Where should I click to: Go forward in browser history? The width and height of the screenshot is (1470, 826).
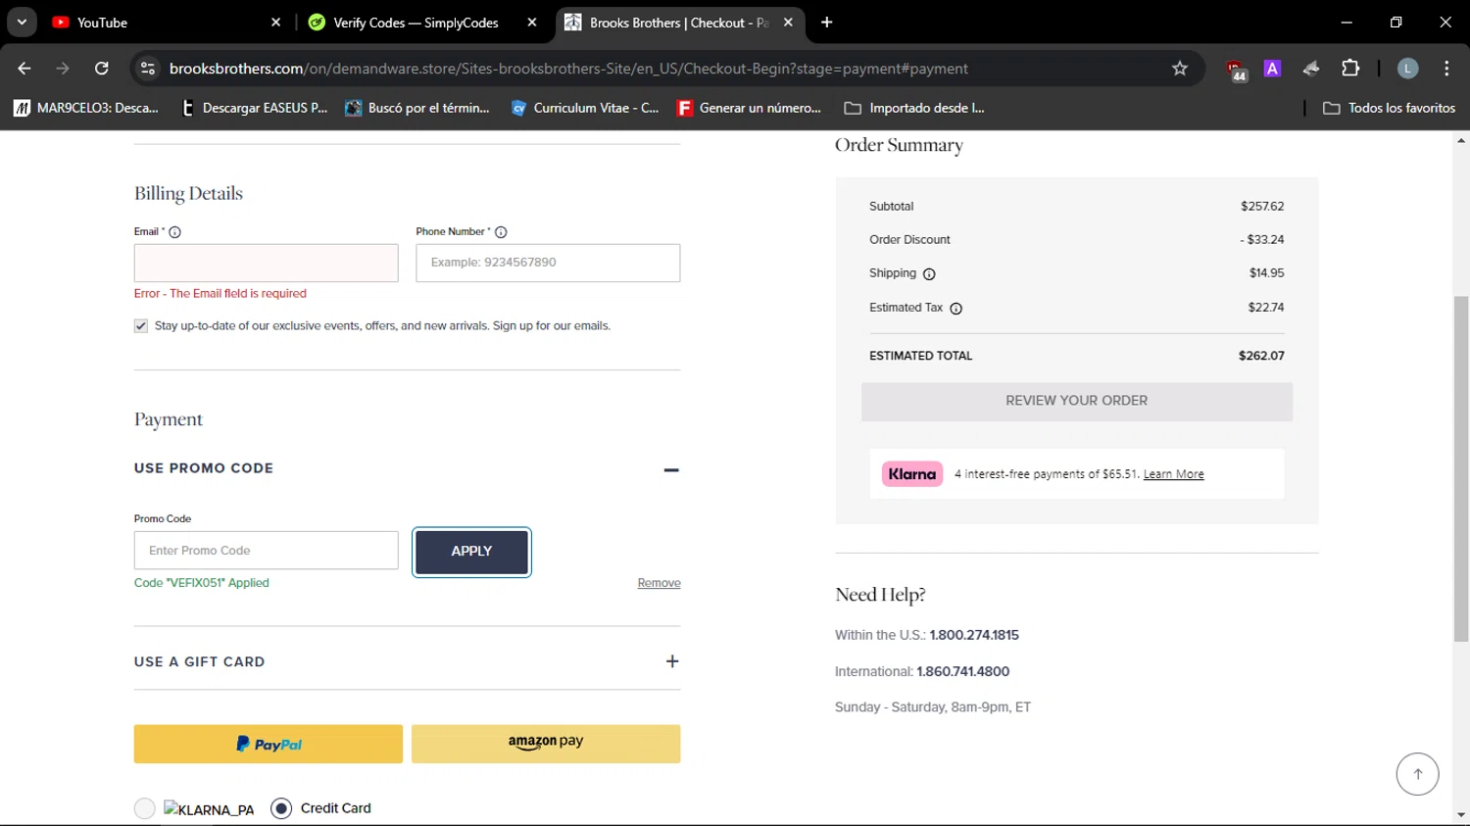pyautogui.click(x=63, y=68)
